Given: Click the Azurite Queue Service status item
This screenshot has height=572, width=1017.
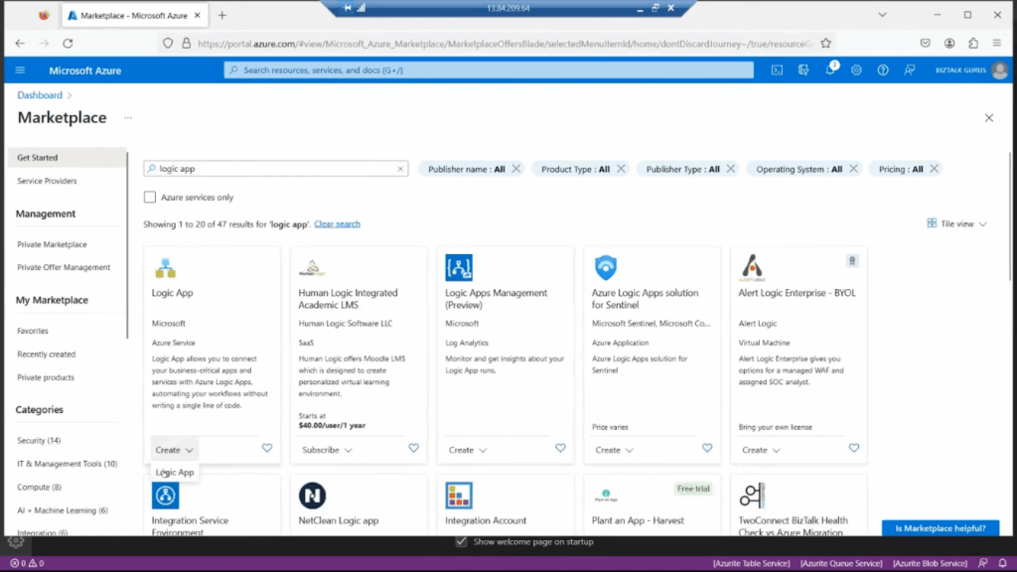Looking at the screenshot, I should [x=841, y=563].
